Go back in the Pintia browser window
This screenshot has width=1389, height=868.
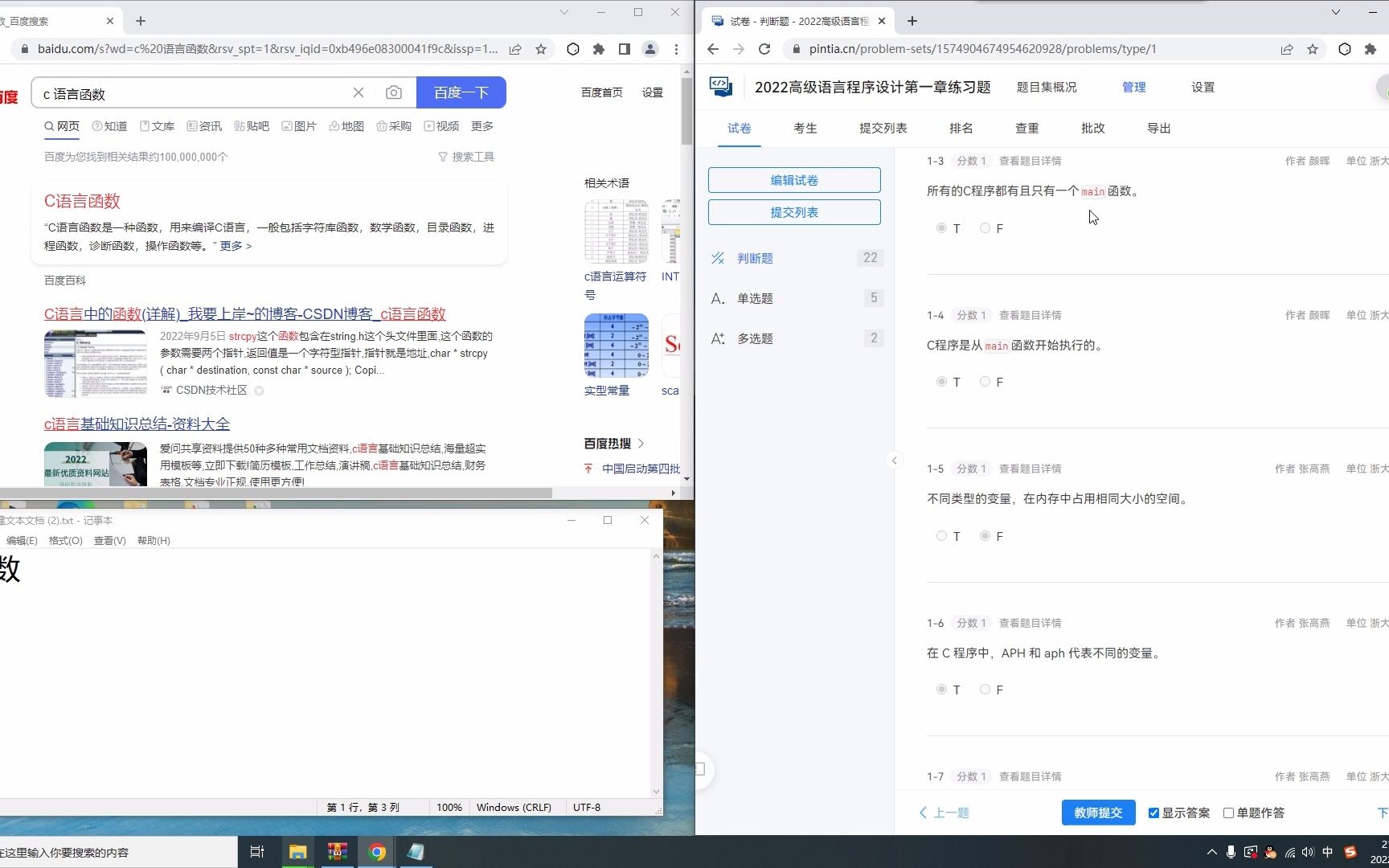click(713, 49)
